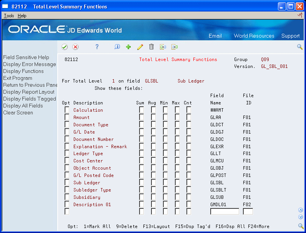Click field name GLPOST
This screenshot has width=306, height=233.
[x=218, y=175]
